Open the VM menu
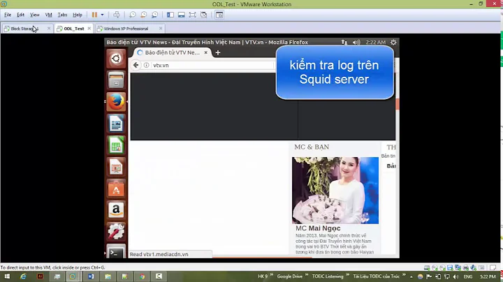 coord(48,15)
